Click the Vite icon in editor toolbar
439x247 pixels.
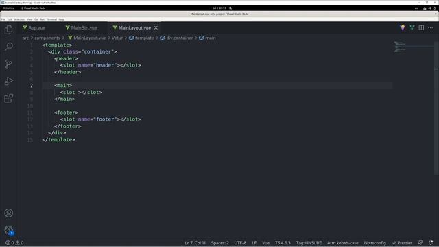(x=403, y=27)
